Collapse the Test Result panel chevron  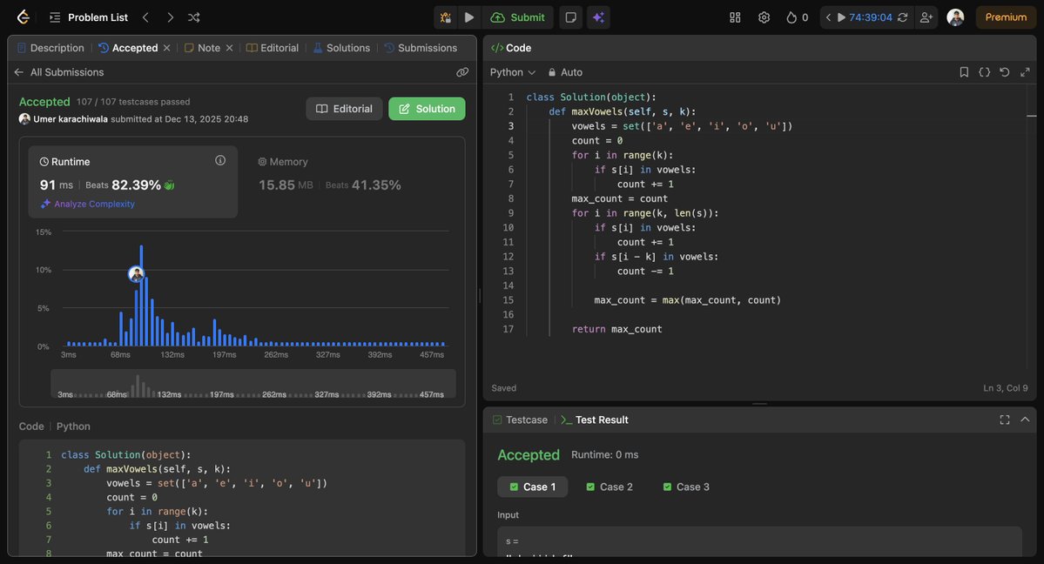click(x=1025, y=419)
